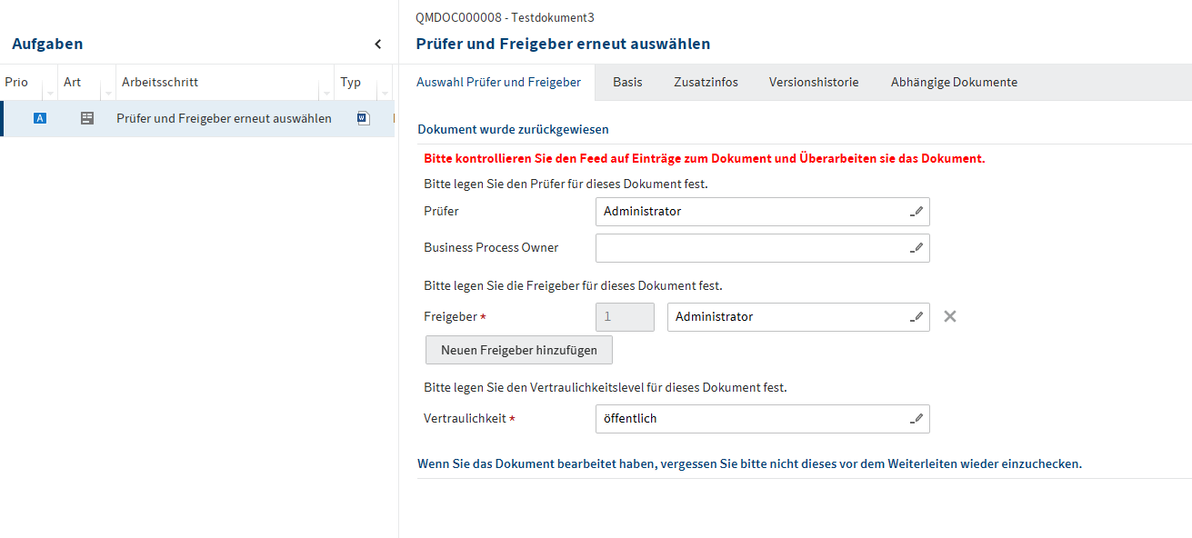Go to the Abhängige Dokumente tab
Screen dimensions: 1192x538
click(x=954, y=82)
